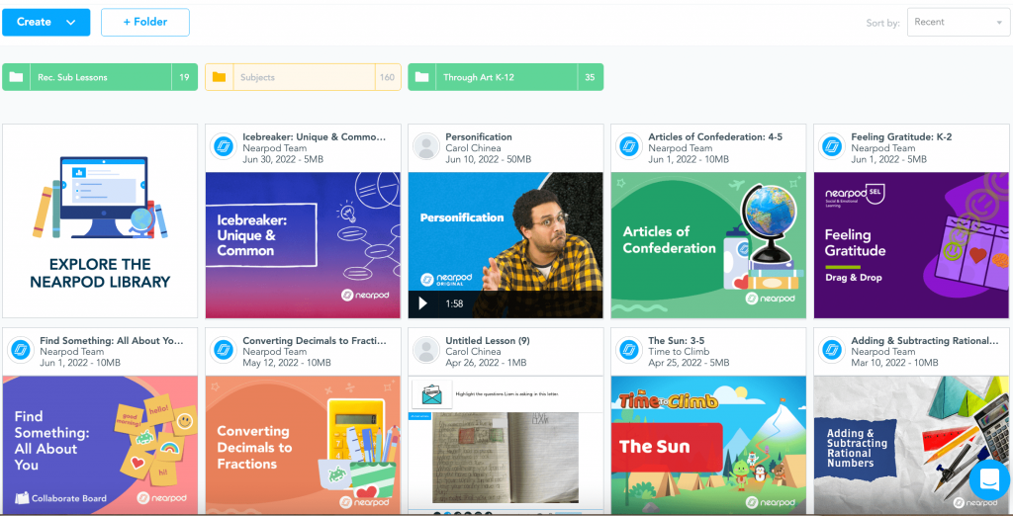Click Nearpod logo on Adding & Subtracting Rational card
1013x516 pixels.
832,350
